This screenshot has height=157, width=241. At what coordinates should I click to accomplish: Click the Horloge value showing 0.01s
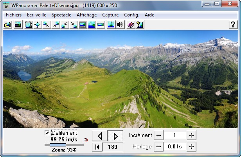tap(175, 147)
